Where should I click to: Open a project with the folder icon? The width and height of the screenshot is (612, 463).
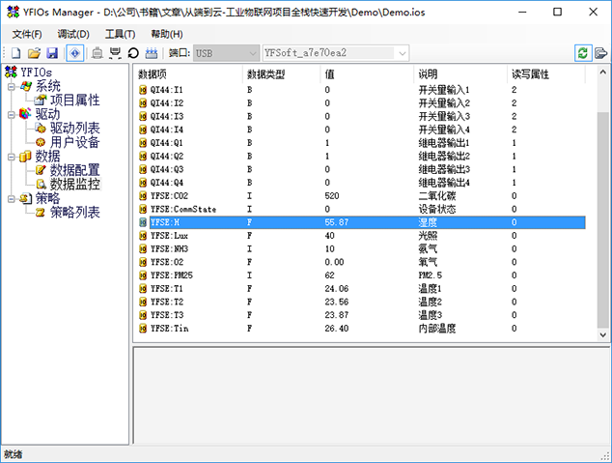34,53
